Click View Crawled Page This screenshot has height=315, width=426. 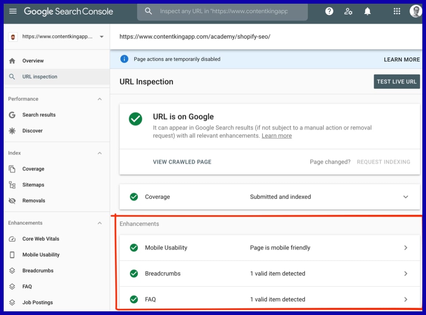tap(182, 162)
